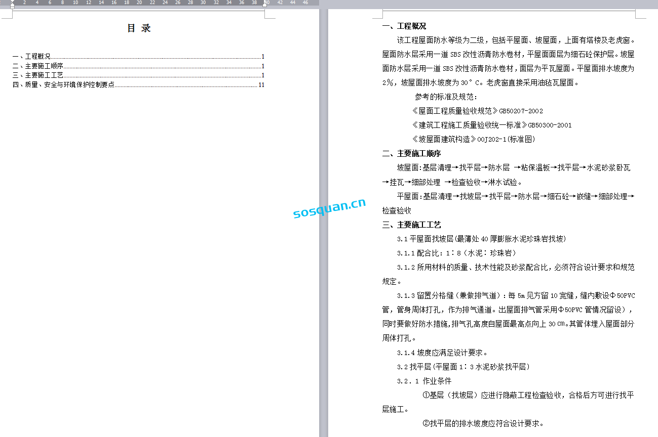Click the GB50207-2002 standard reference line
This screenshot has height=437, width=658.
478,111
